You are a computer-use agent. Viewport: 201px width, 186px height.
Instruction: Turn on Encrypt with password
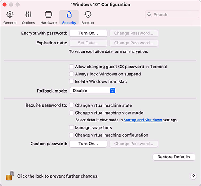click(88, 33)
